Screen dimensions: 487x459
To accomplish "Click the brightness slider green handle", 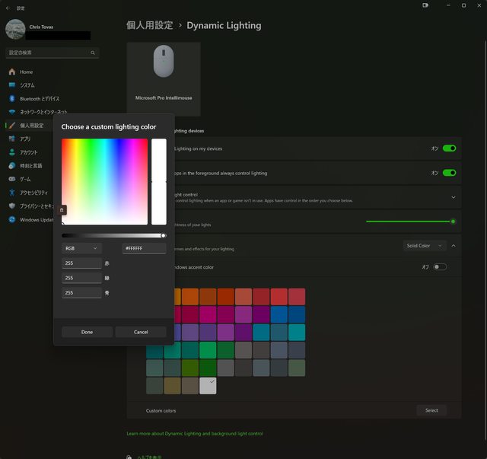I will coord(453,222).
